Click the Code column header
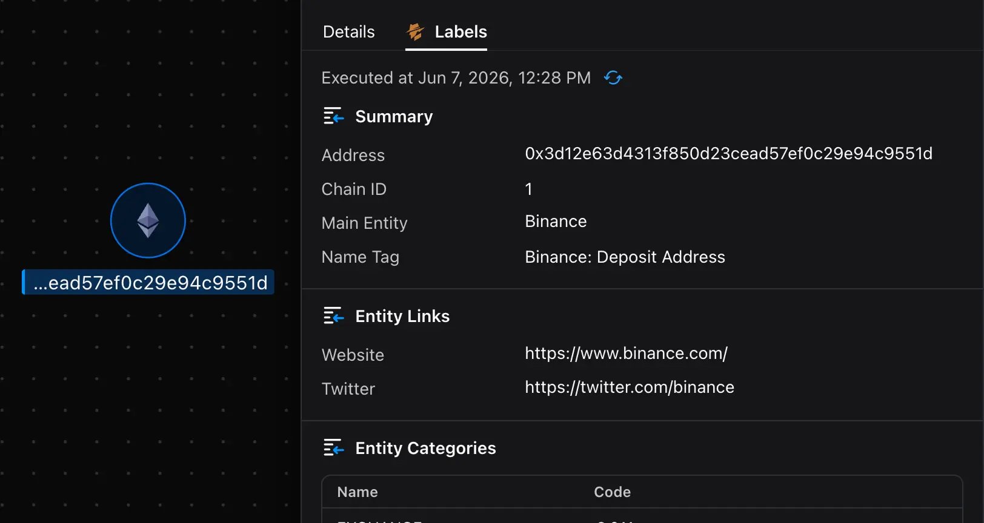The width and height of the screenshot is (984, 523). pos(612,492)
